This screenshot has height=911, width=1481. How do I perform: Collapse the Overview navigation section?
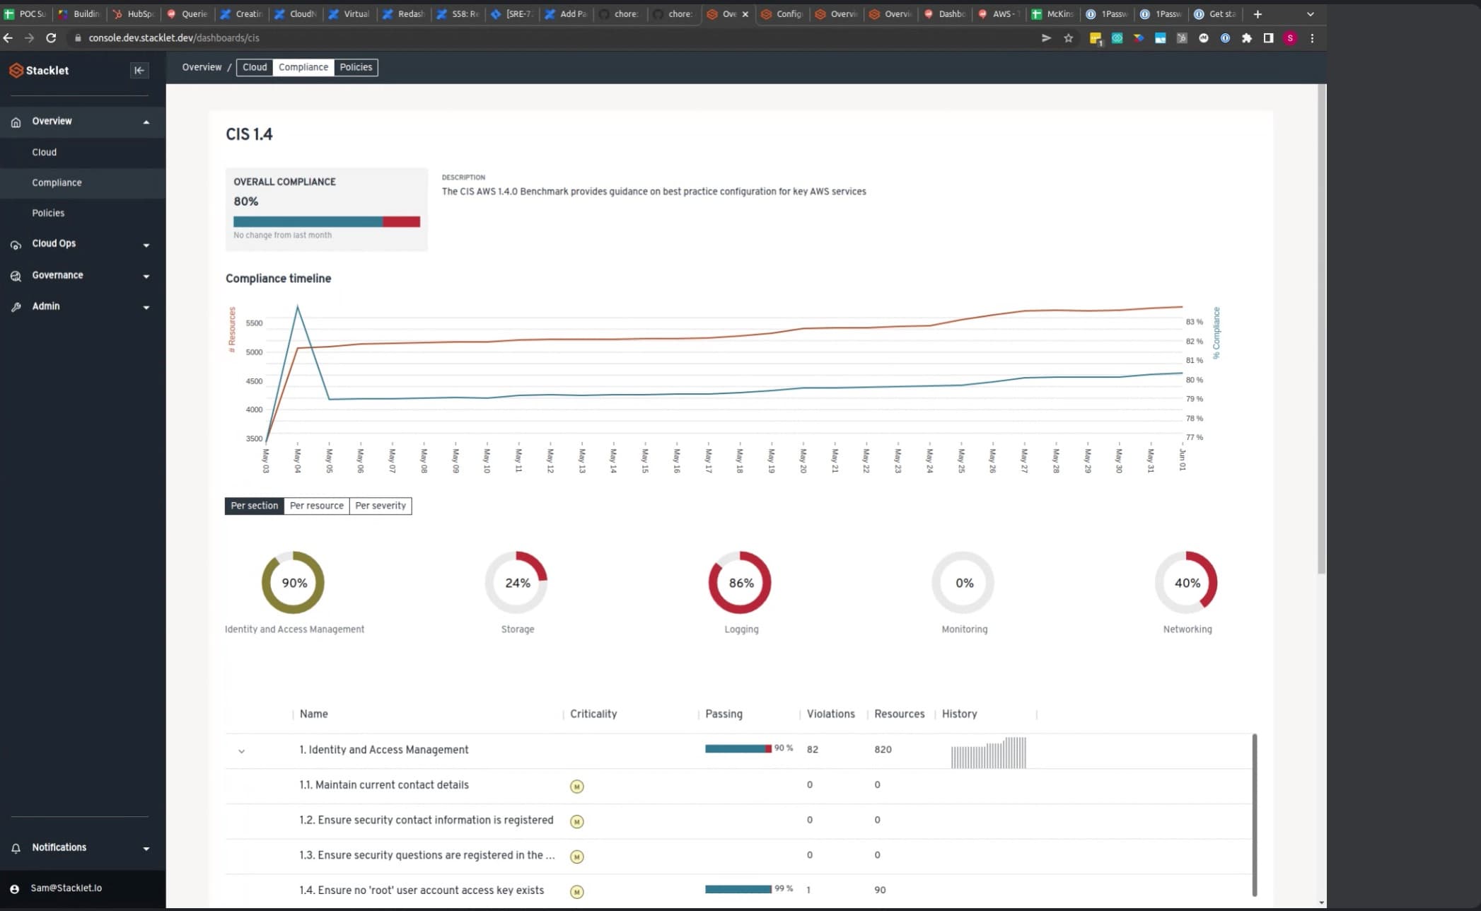click(146, 122)
